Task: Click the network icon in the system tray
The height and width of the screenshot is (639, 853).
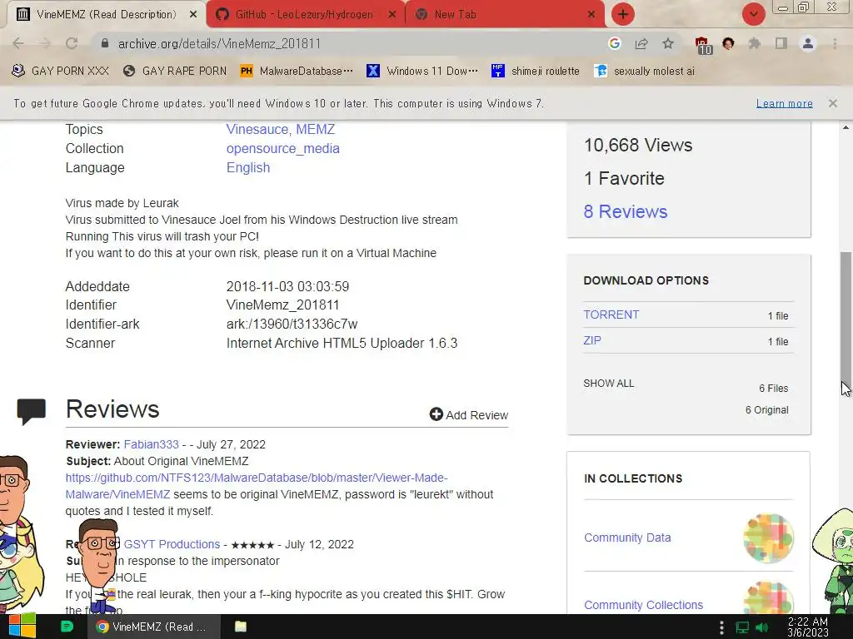Action: tap(742, 627)
